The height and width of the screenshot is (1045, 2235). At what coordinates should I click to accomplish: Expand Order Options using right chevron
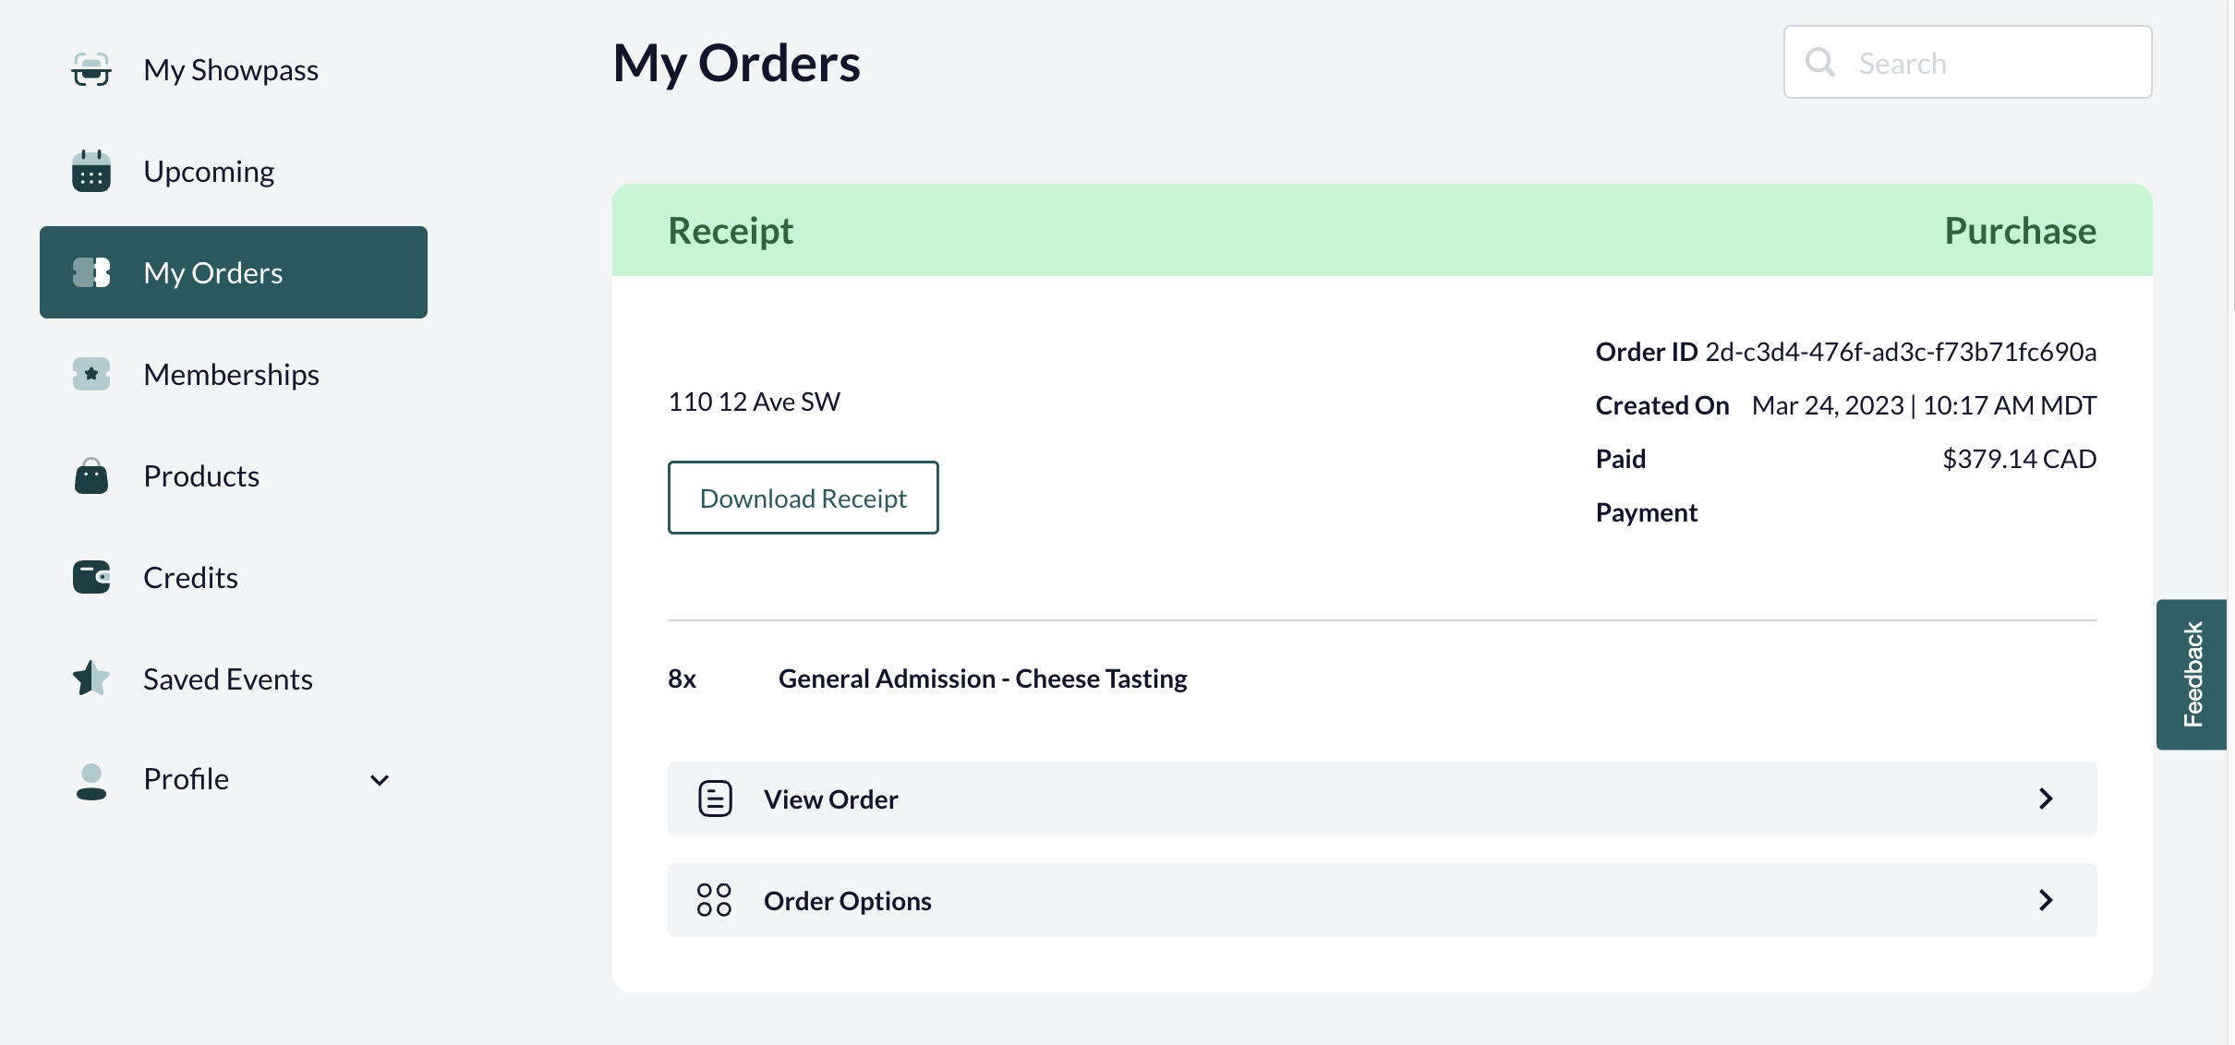(x=2046, y=900)
